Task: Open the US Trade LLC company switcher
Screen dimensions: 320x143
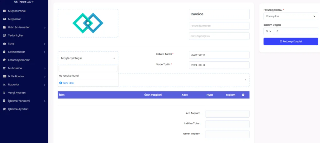Action: point(24,2)
